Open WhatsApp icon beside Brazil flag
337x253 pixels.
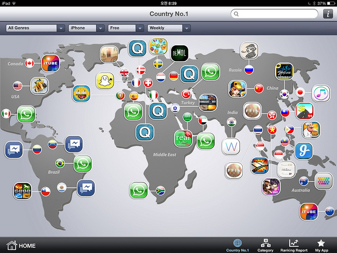(83, 164)
